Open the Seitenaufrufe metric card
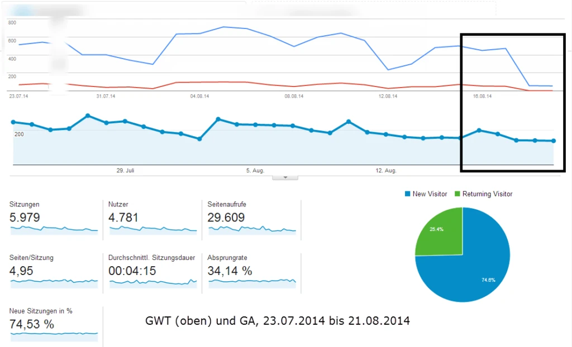The image size is (572, 347). (x=252, y=219)
